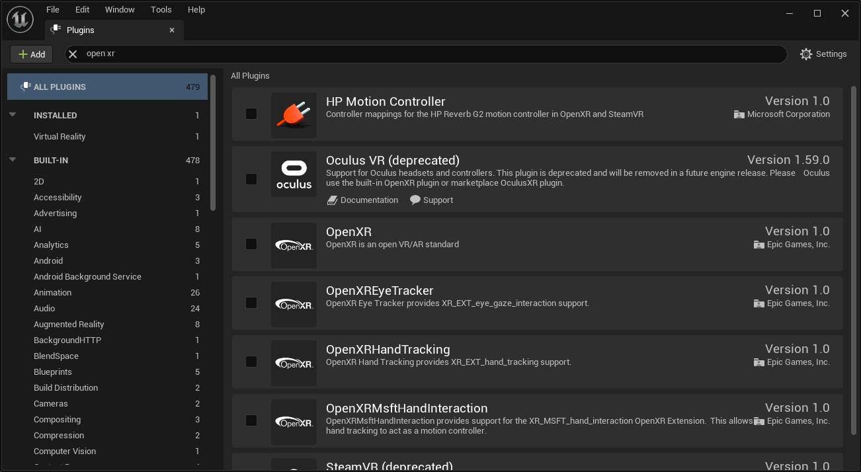This screenshot has height=472, width=861.
Task: Enable the HP Motion Controller plugin
Action: tap(251, 114)
